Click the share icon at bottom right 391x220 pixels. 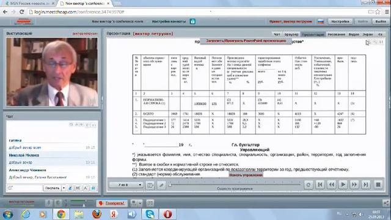[386, 203]
